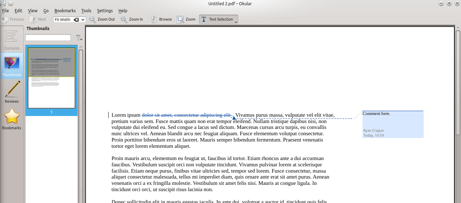Show the Contents sidebar panel
This screenshot has width=461, height=203.
12,39
